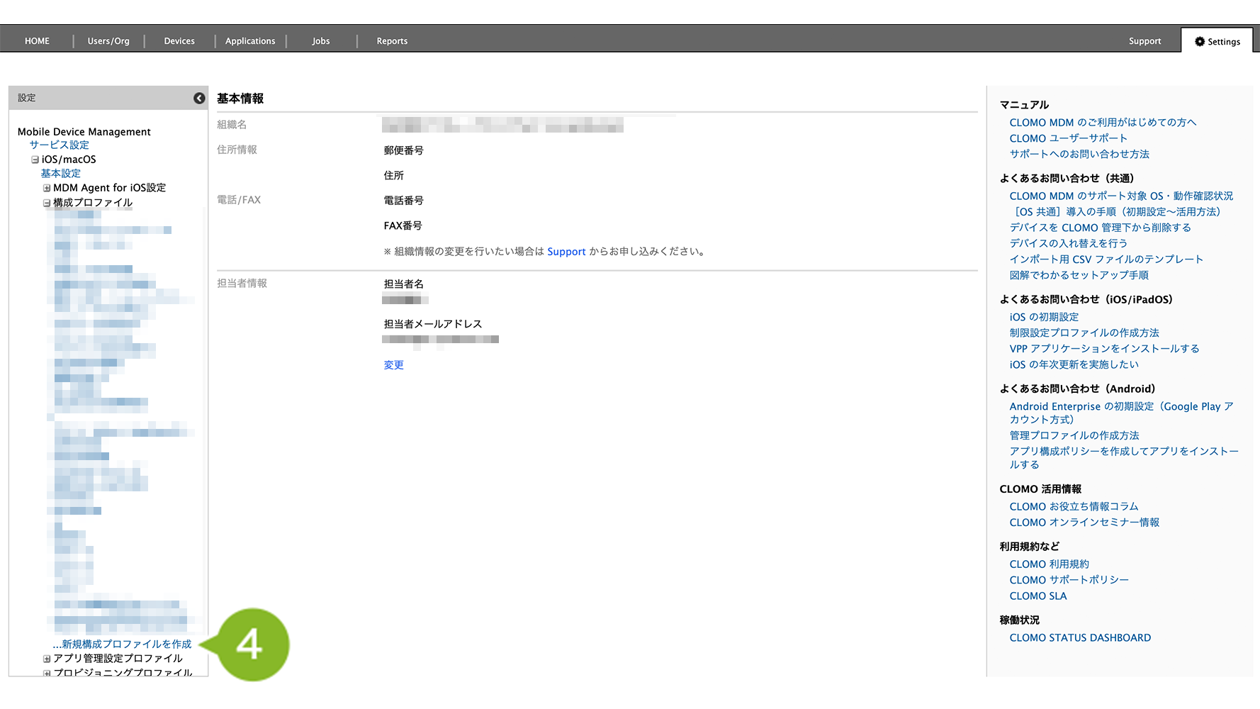Collapse the iOS/macOS tree node

[35, 160]
